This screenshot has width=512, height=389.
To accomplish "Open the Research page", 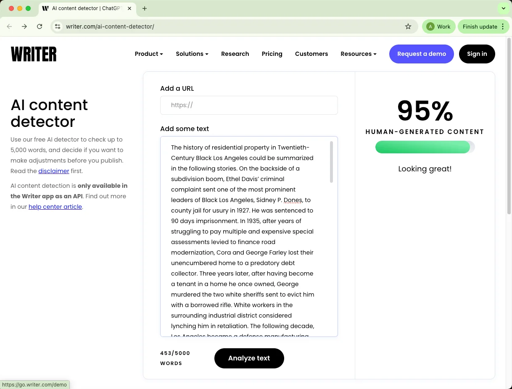I will coord(235,54).
